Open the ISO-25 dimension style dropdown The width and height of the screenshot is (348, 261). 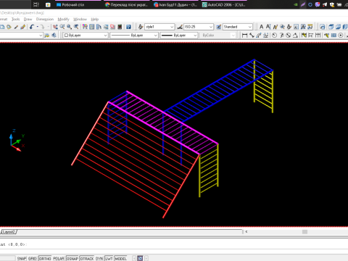click(211, 27)
